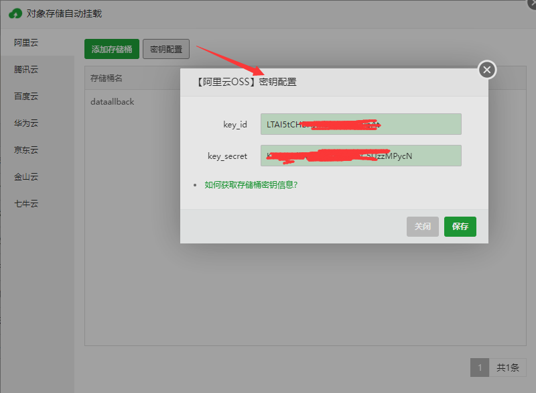This screenshot has width=536, height=393.
Task: Select the 阿里云 provider tab
Action: click(37, 42)
